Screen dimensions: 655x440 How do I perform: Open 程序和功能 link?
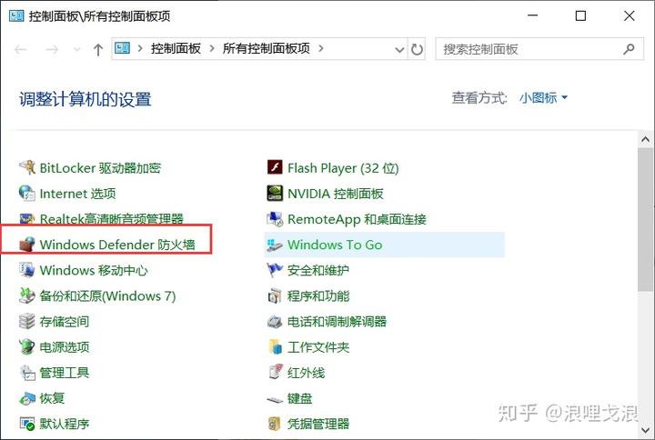318,296
